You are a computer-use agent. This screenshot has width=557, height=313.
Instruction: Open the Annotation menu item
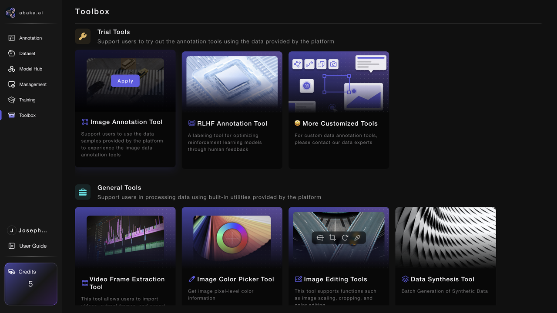coord(30,38)
